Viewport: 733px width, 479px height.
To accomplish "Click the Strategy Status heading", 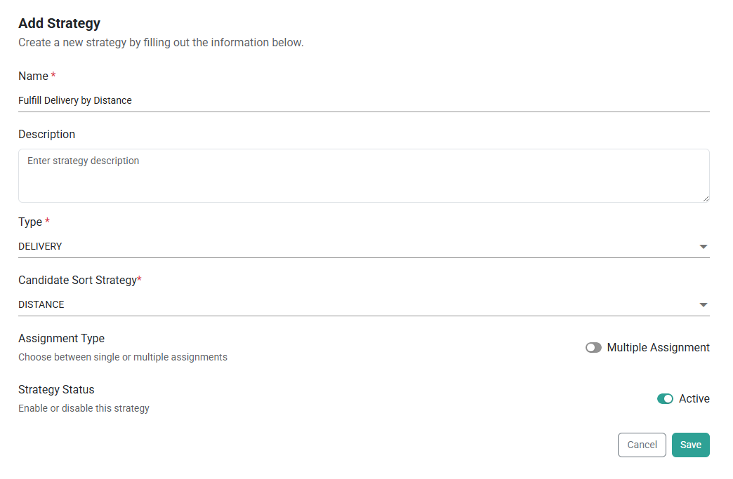I will [56, 389].
